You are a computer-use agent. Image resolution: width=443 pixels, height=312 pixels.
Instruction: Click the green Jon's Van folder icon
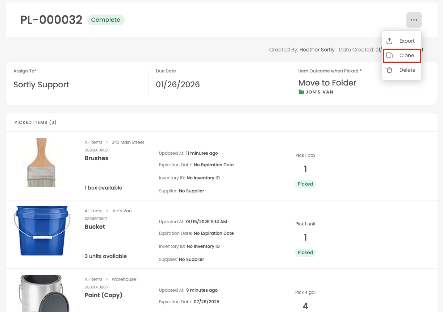pos(301,92)
